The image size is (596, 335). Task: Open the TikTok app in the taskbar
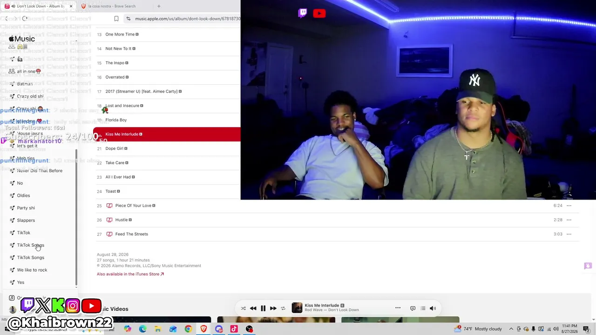click(x=234, y=329)
